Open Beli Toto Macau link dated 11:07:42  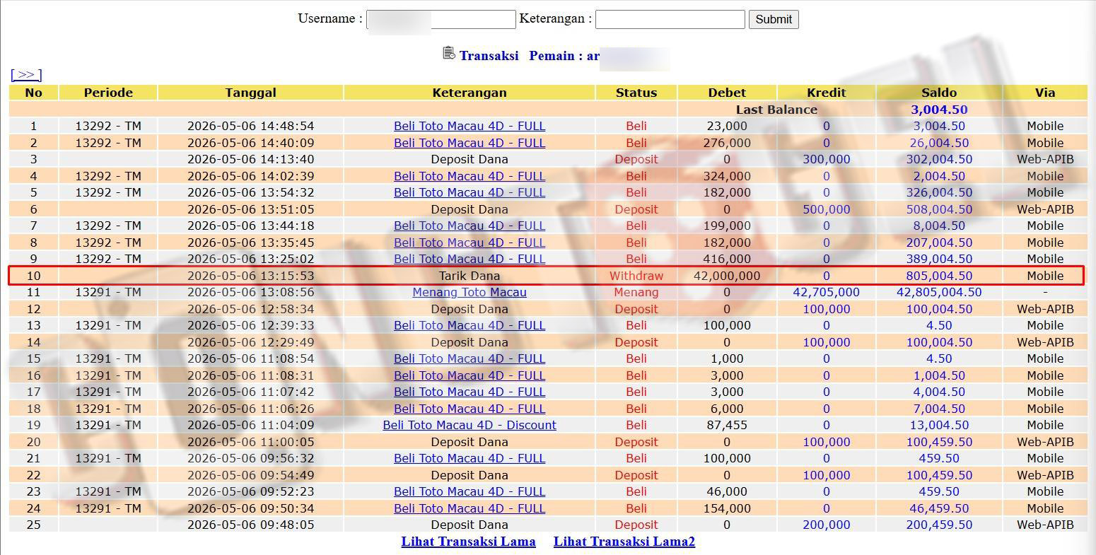pyautogui.click(x=470, y=392)
